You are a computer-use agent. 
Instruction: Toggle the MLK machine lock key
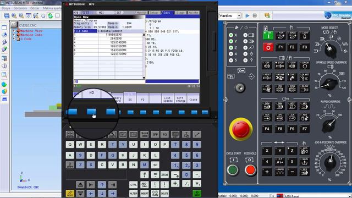point(267,117)
